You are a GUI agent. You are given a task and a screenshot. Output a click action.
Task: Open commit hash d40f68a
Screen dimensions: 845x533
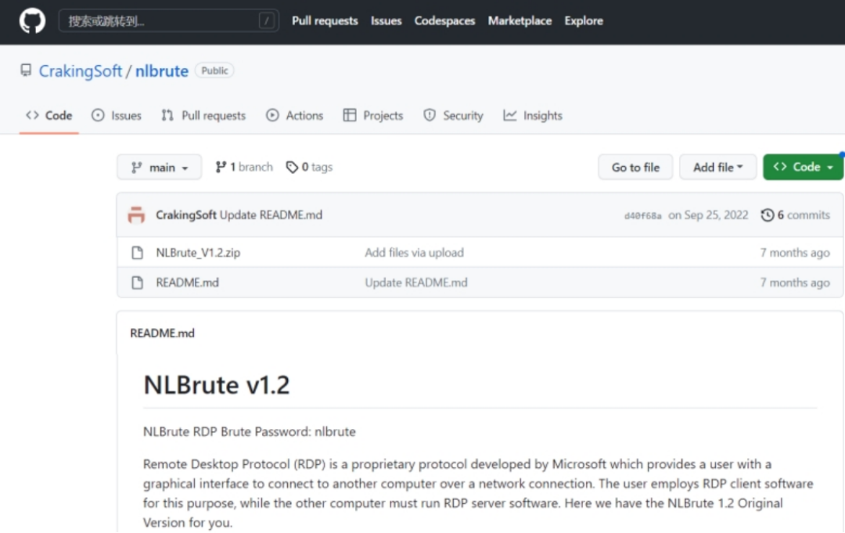[643, 215]
